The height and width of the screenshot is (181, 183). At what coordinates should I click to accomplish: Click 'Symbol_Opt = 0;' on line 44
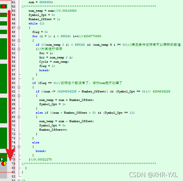[42, 15]
